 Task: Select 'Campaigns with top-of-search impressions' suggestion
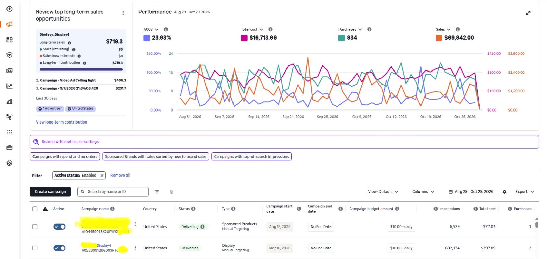point(251,157)
